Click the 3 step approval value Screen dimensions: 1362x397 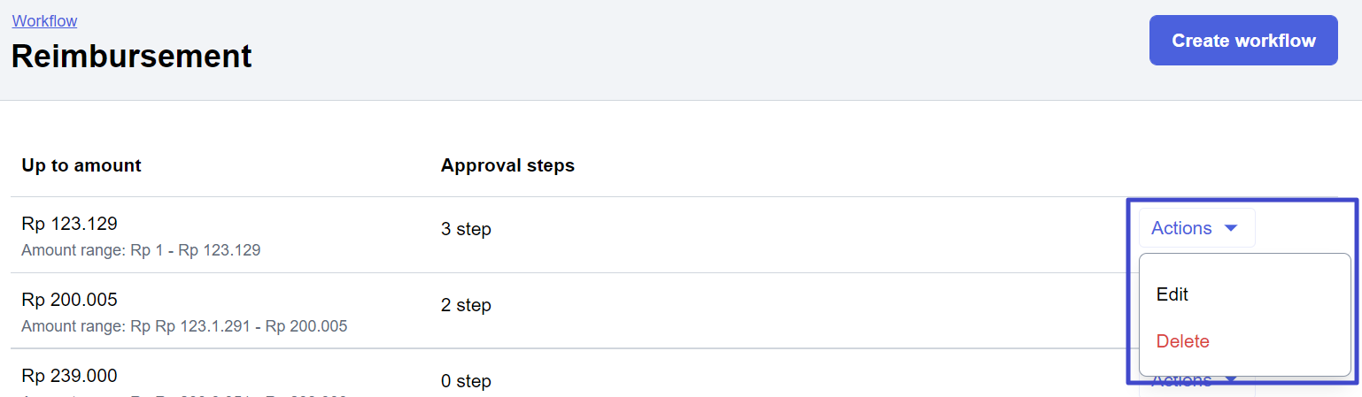[x=466, y=230]
